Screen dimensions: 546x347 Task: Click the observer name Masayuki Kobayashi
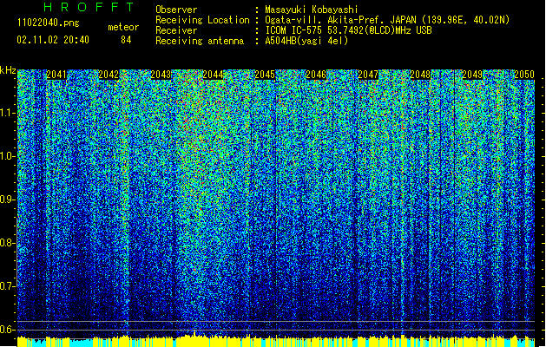[312, 10]
